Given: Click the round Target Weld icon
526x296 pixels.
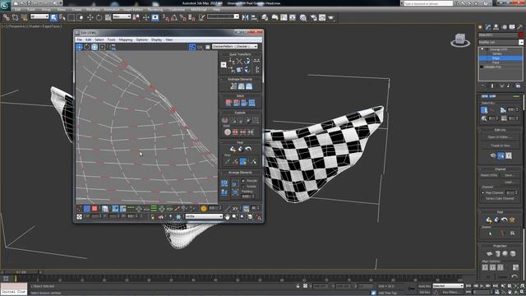Looking at the screenshot, I should 228,132.
